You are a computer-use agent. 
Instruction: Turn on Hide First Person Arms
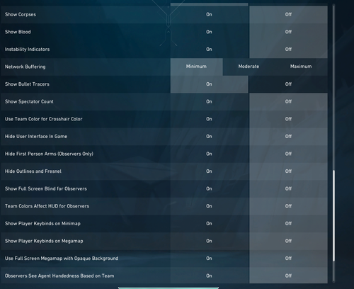click(x=209, y=154)
